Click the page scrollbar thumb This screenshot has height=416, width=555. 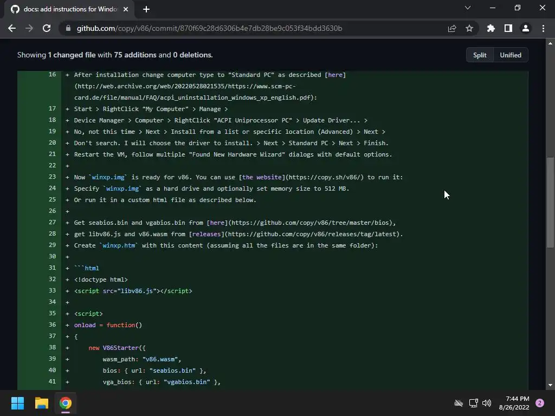(x=550, y=203)
